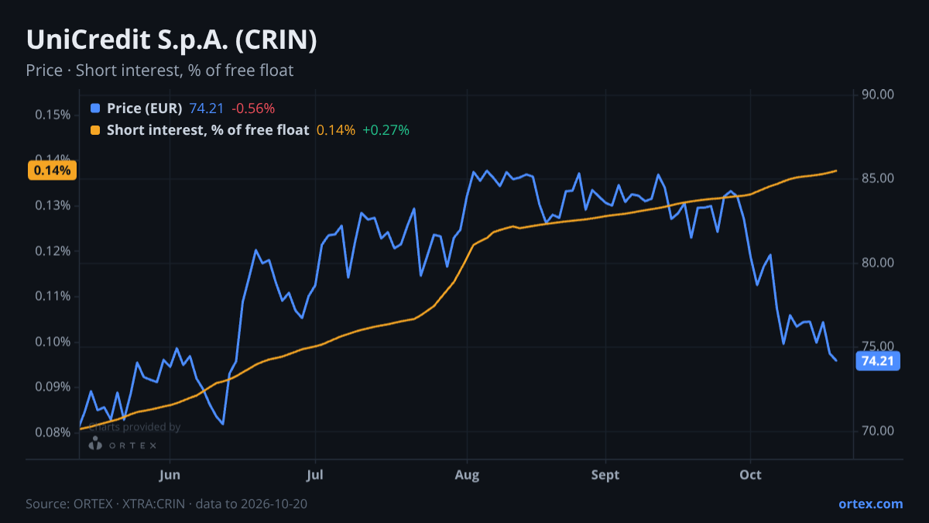Click the chart subtitle about short interest
The image size is (929, 523).
tap(159, 71)
